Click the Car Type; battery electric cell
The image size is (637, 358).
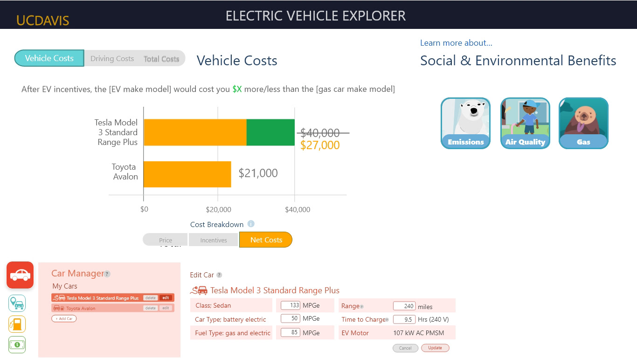coord(231,319)
